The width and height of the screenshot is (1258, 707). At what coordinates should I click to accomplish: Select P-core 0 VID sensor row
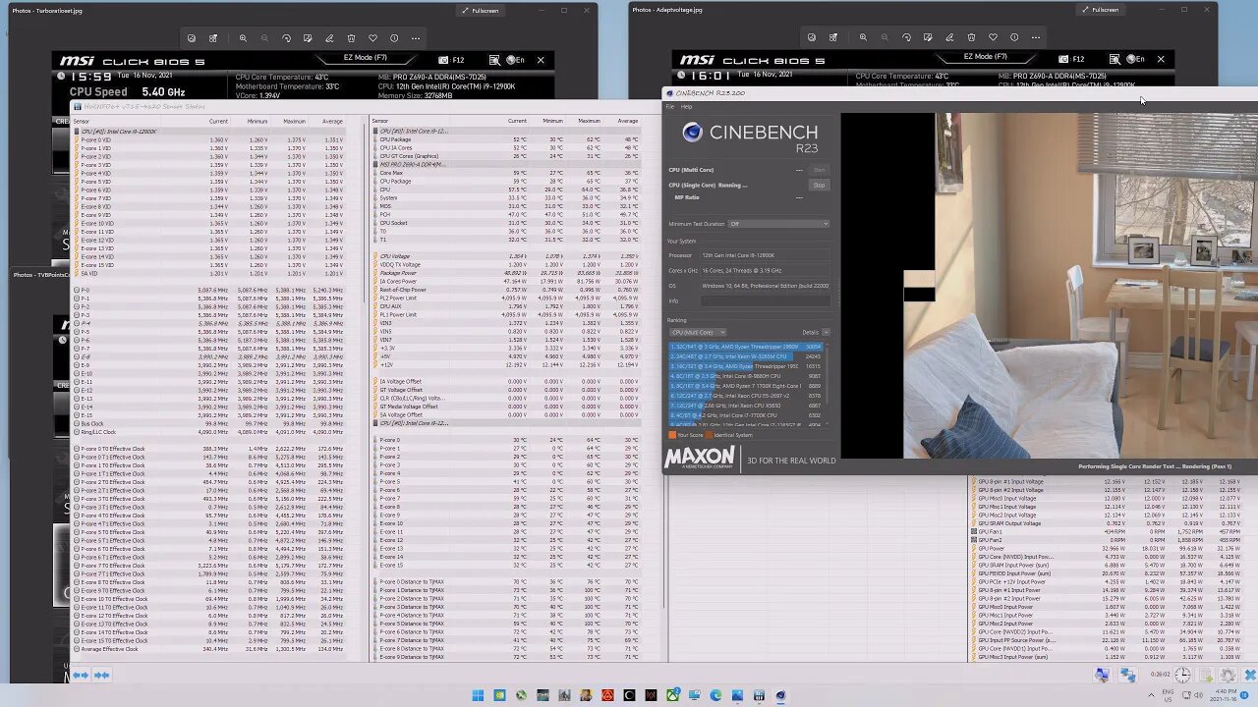[208, 139]
